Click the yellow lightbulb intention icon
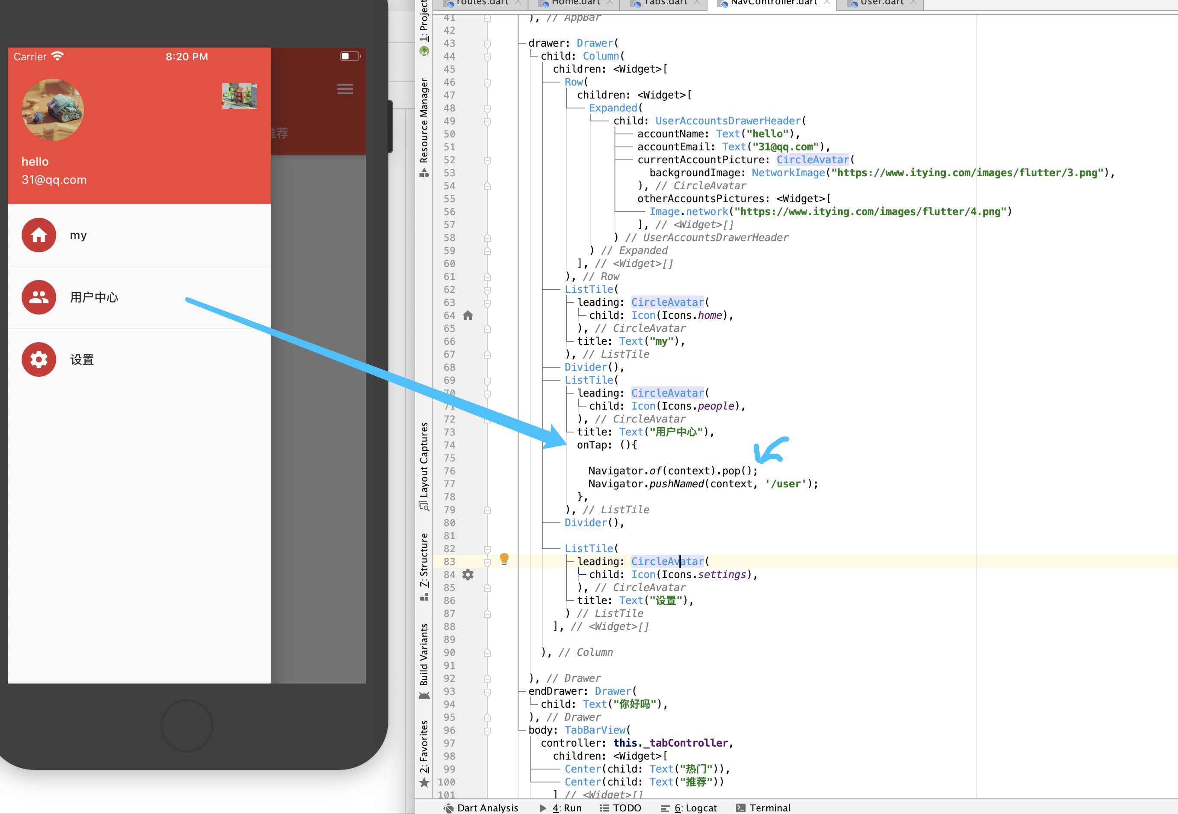 pyautogui.click(x=504, y=559)
